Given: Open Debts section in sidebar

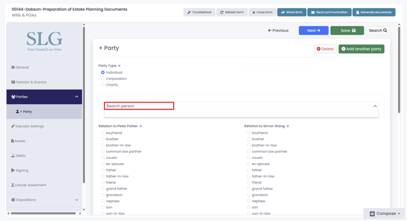Looking at the screenshot, I should 44,156.
